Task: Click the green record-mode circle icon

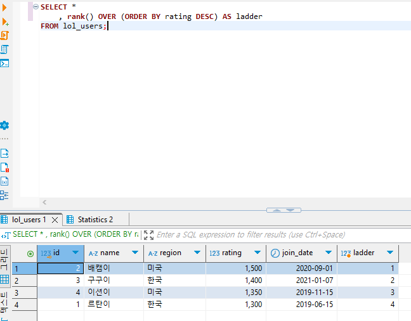Action: [x=30, y=253]
